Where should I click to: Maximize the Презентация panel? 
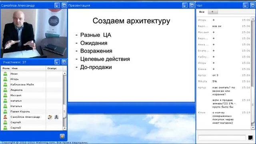click(192, 5)
